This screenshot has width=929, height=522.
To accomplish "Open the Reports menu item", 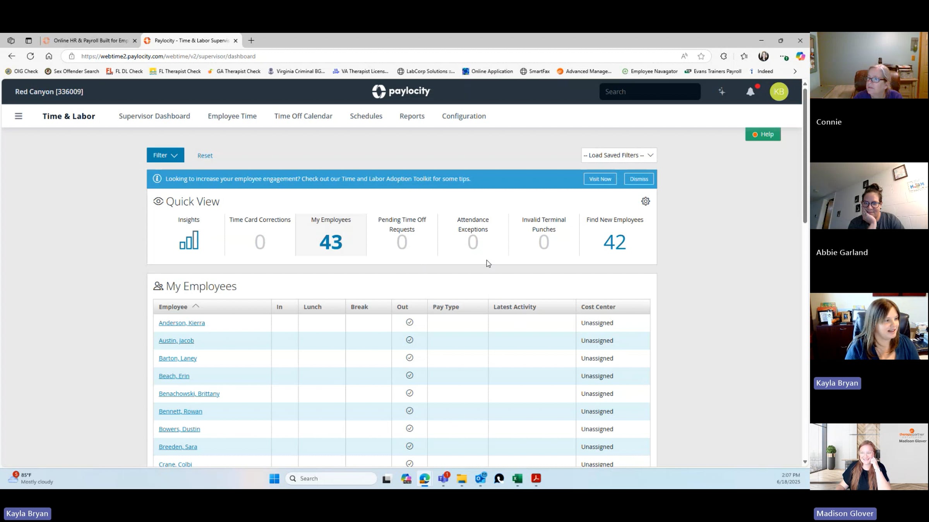I will tap(412, 116).
